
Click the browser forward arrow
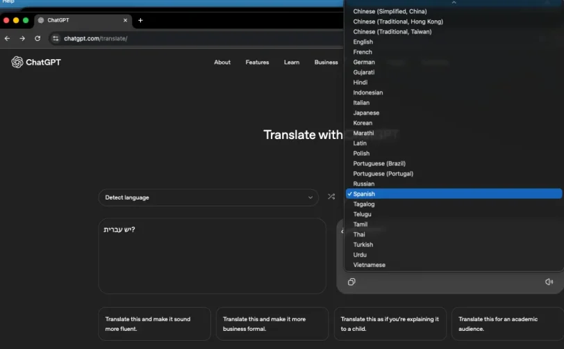22,38
